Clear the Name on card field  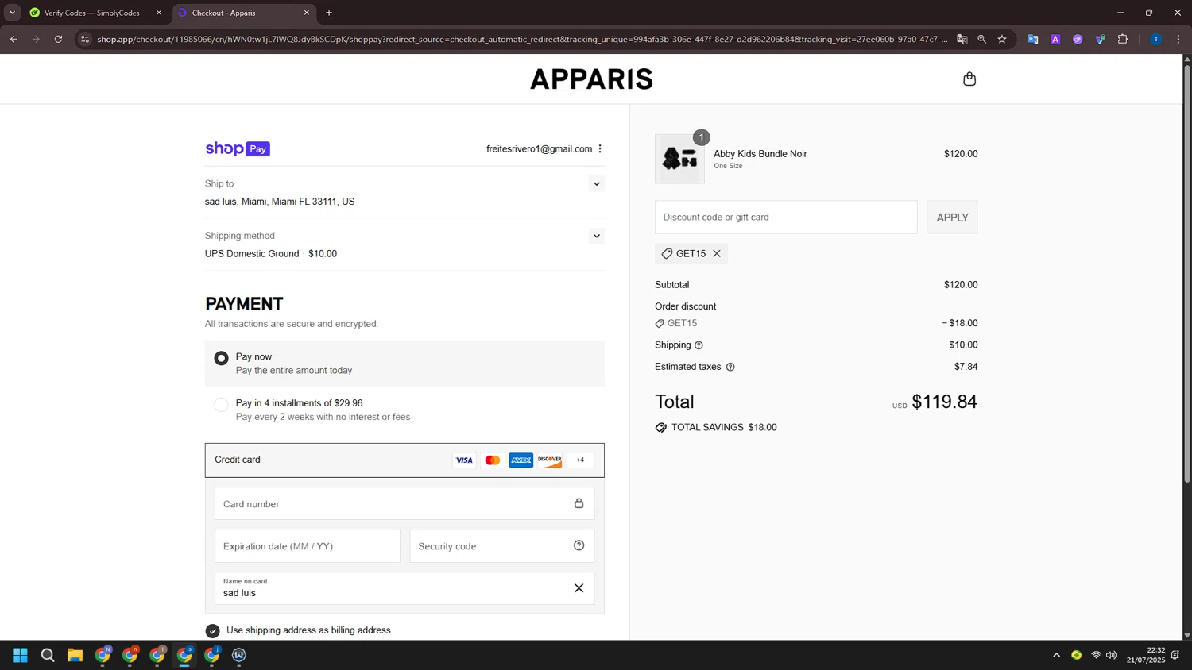click(579, 588)
